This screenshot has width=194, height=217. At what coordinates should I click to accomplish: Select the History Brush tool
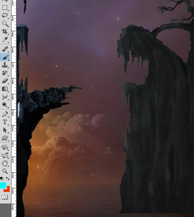pos(5,73)
